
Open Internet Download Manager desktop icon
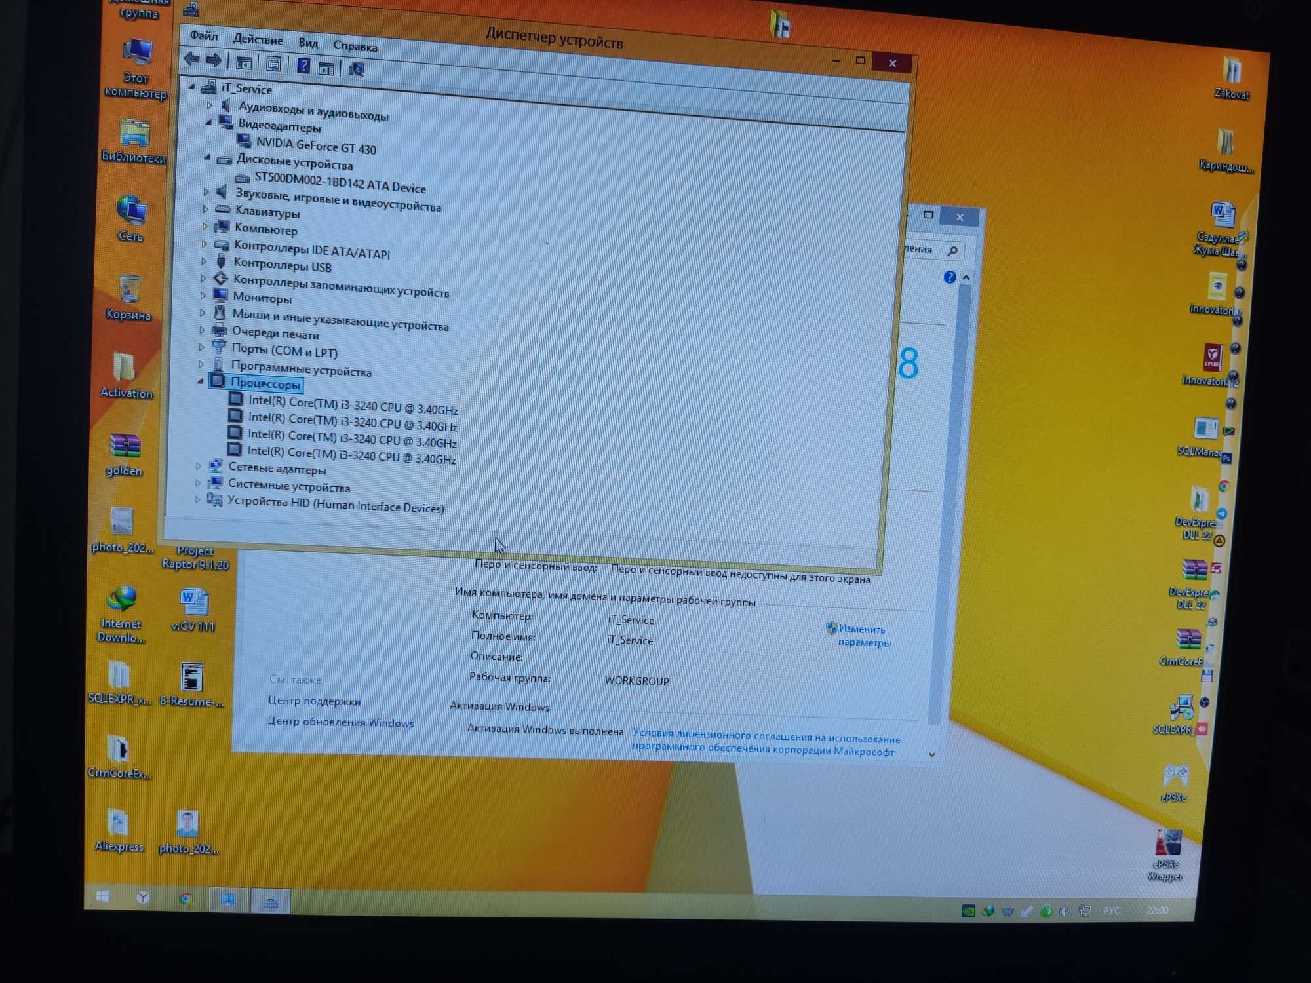pyautogui.click(x=121, y=614)
